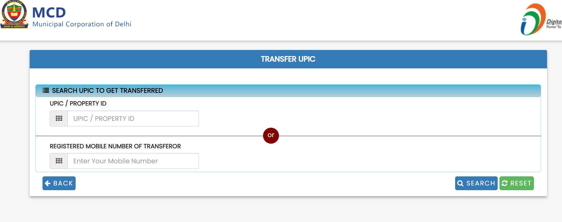
Task: Go back using the BACK button label
Action: coord(63,183)
